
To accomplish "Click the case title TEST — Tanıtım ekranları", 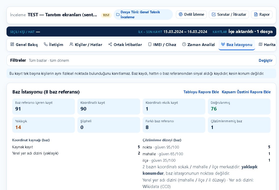I will (x=62, y=14).
